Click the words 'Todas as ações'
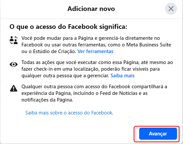Viewport: 183px width, 144px height. (38, 62)
